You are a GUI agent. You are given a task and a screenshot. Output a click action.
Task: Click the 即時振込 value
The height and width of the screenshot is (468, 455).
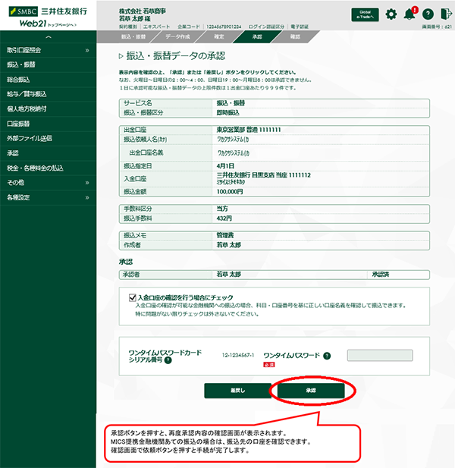click(x=228, y=113)
